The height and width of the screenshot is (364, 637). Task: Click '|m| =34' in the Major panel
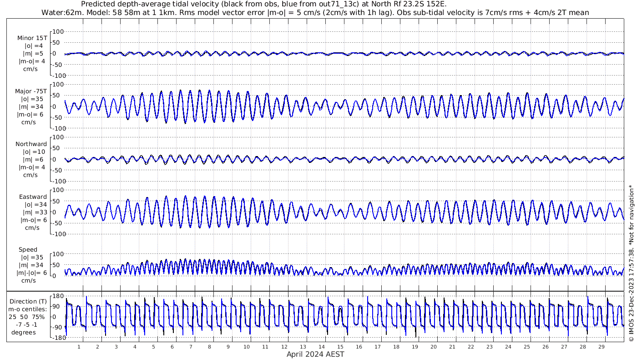tap(33, 106)
